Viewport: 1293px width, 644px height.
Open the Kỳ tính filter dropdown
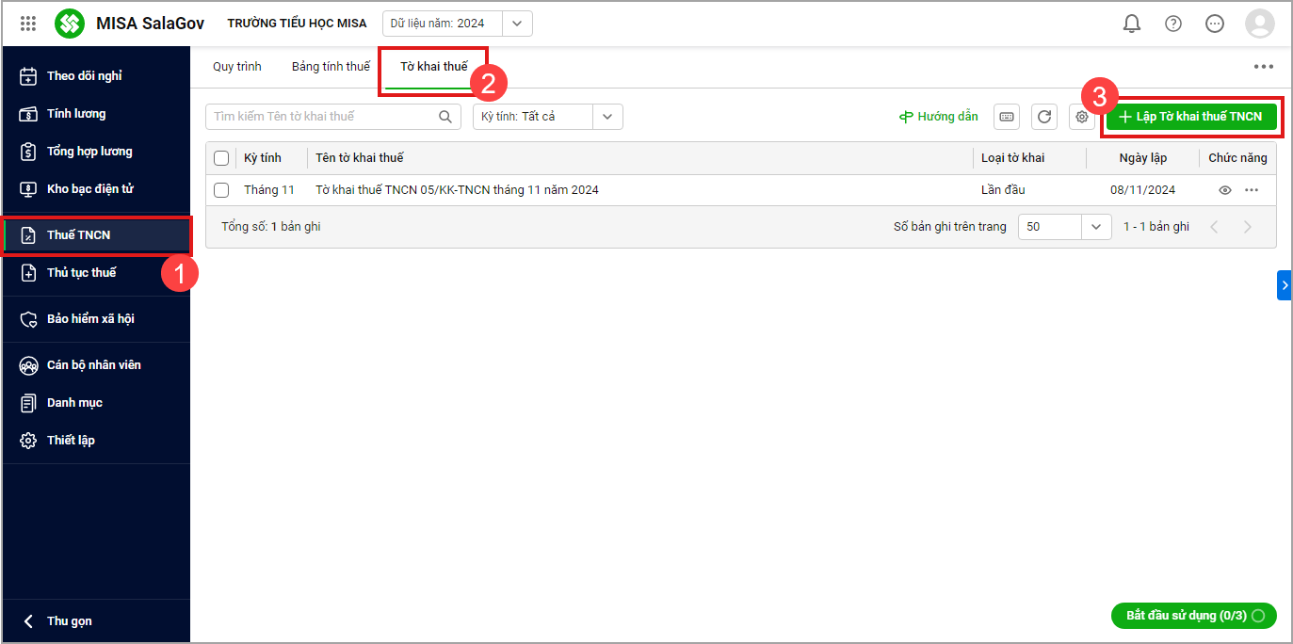point(607,117)
